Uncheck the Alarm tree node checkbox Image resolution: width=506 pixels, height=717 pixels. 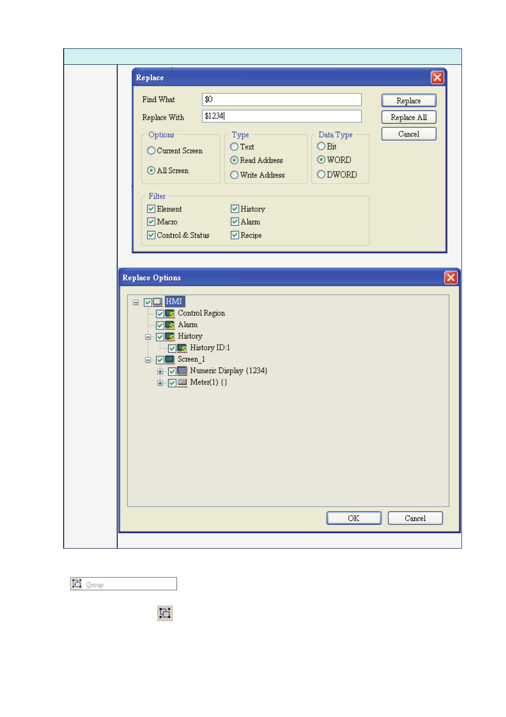click(x=160, y=326)
